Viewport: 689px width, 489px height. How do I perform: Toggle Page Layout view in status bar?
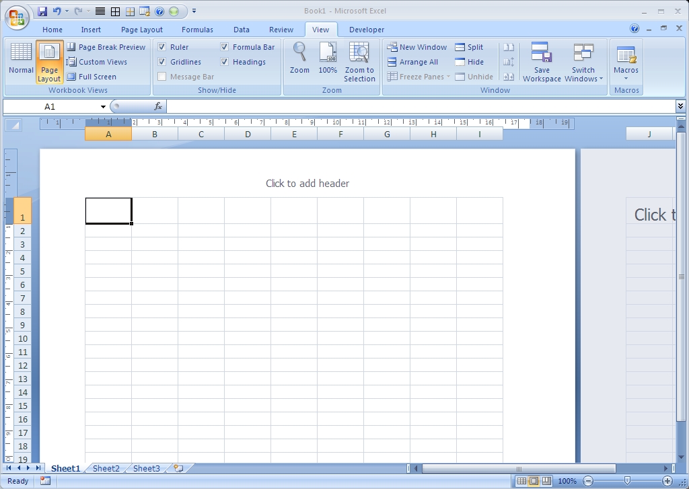tap(534, 481)
